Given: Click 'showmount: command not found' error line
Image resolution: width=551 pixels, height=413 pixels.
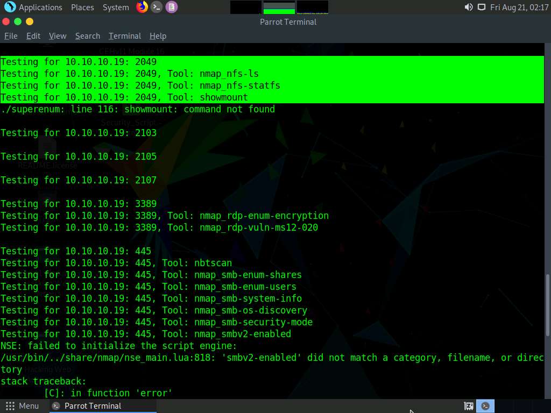Looking at the screenshot, I should tap(137, 109).
